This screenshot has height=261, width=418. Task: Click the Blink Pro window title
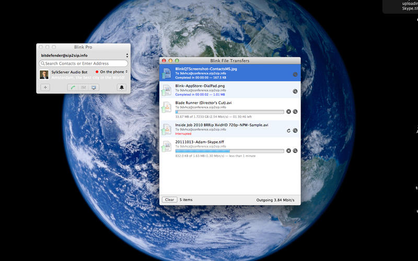pos(83,47)
